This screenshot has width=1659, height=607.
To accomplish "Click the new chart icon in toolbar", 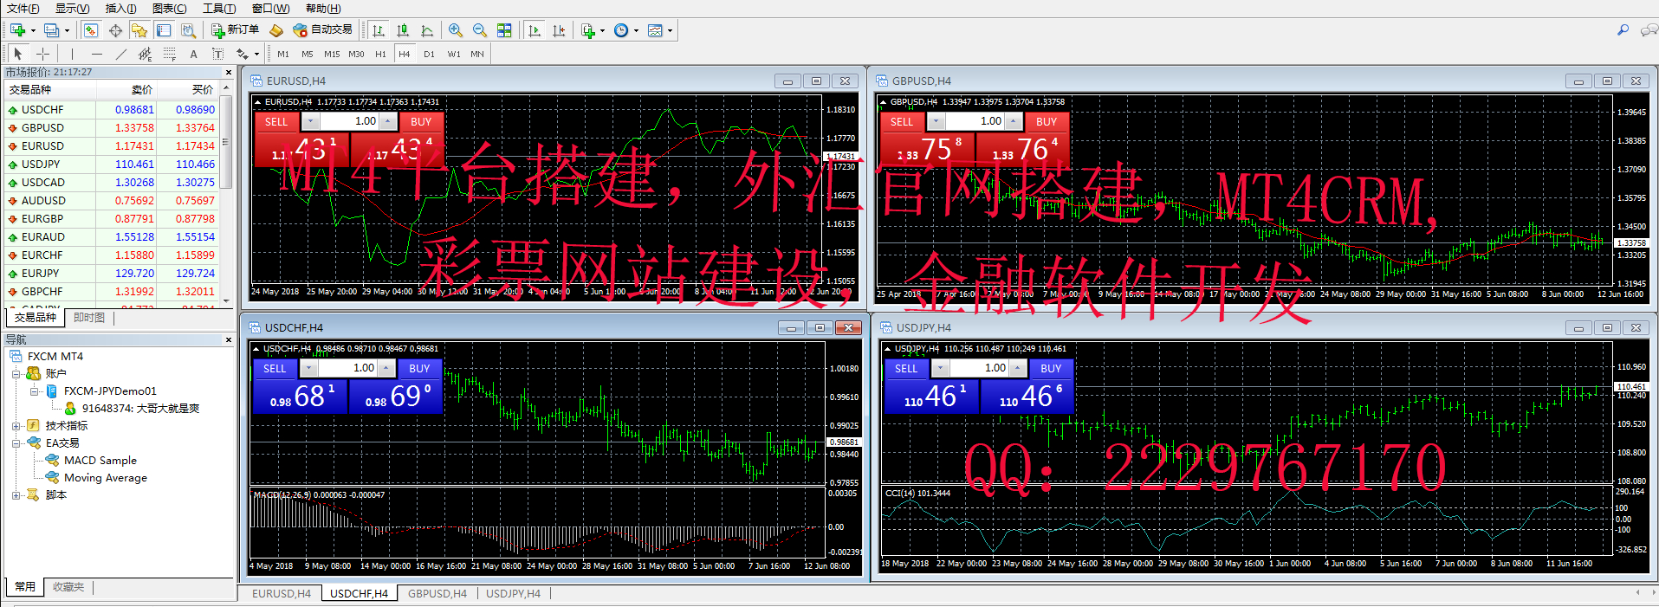I will click(17, 30).
